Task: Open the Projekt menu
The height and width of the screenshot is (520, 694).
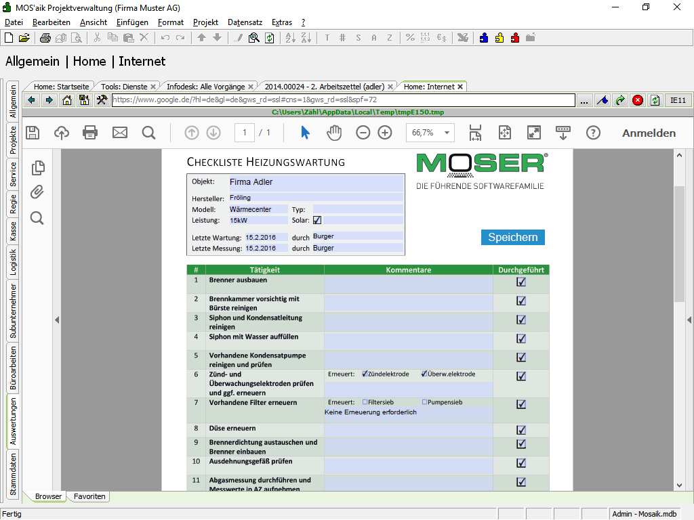Action: (205, 22)
